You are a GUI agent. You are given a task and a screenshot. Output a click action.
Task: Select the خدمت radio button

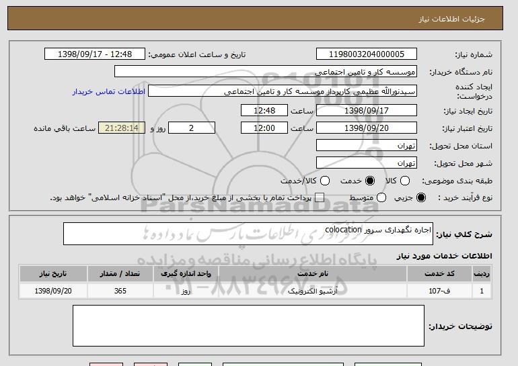point(370,181)
